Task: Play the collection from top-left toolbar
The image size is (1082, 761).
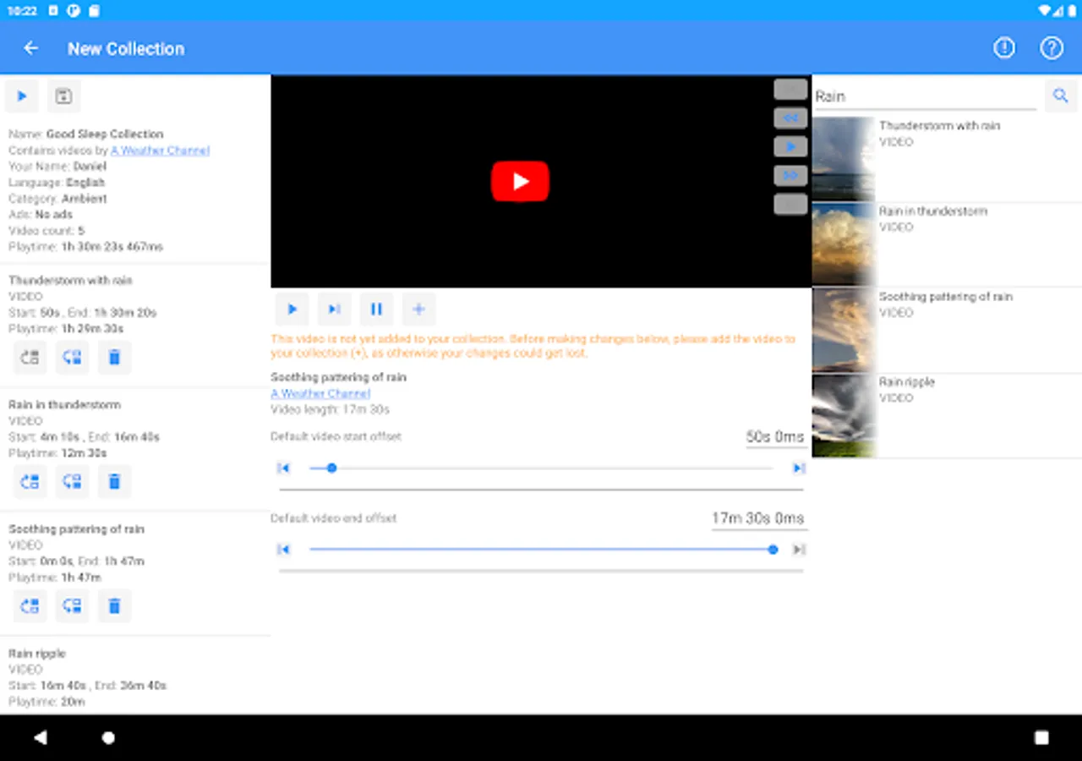Action: [22, 96]
